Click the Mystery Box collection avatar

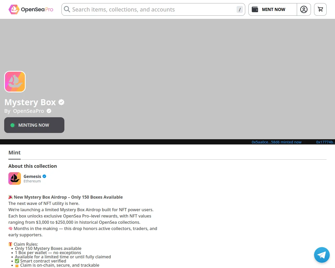click(15, 82)
